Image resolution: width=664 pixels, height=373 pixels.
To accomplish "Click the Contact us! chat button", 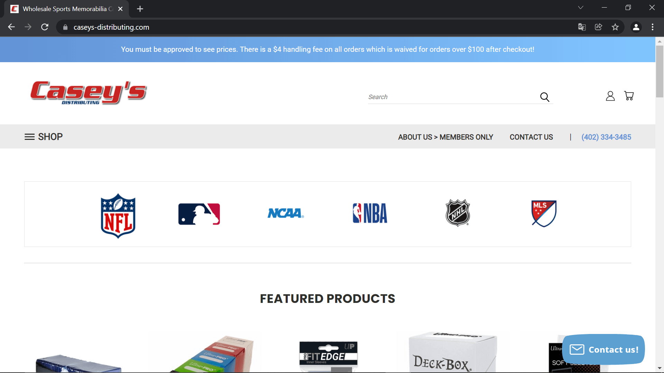I will (603, 349).
